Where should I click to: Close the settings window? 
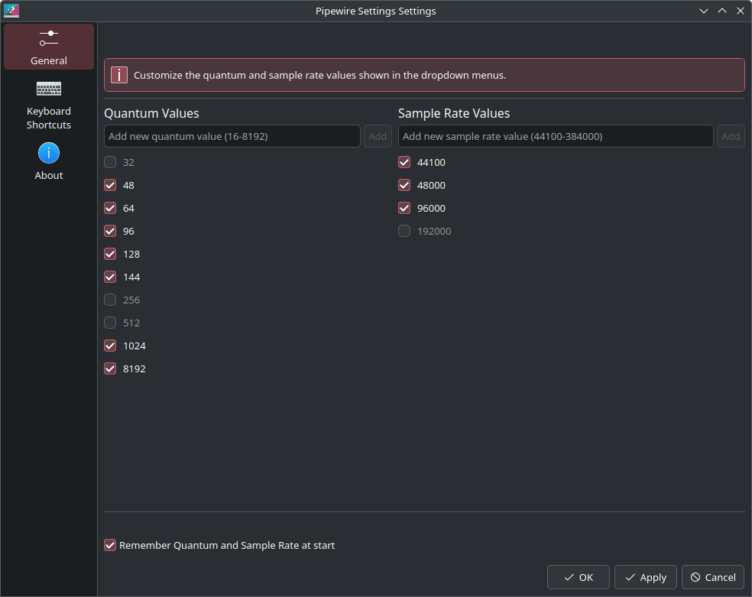point(740,11)
